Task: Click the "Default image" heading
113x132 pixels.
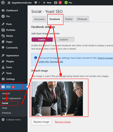Action: (40, 70)
